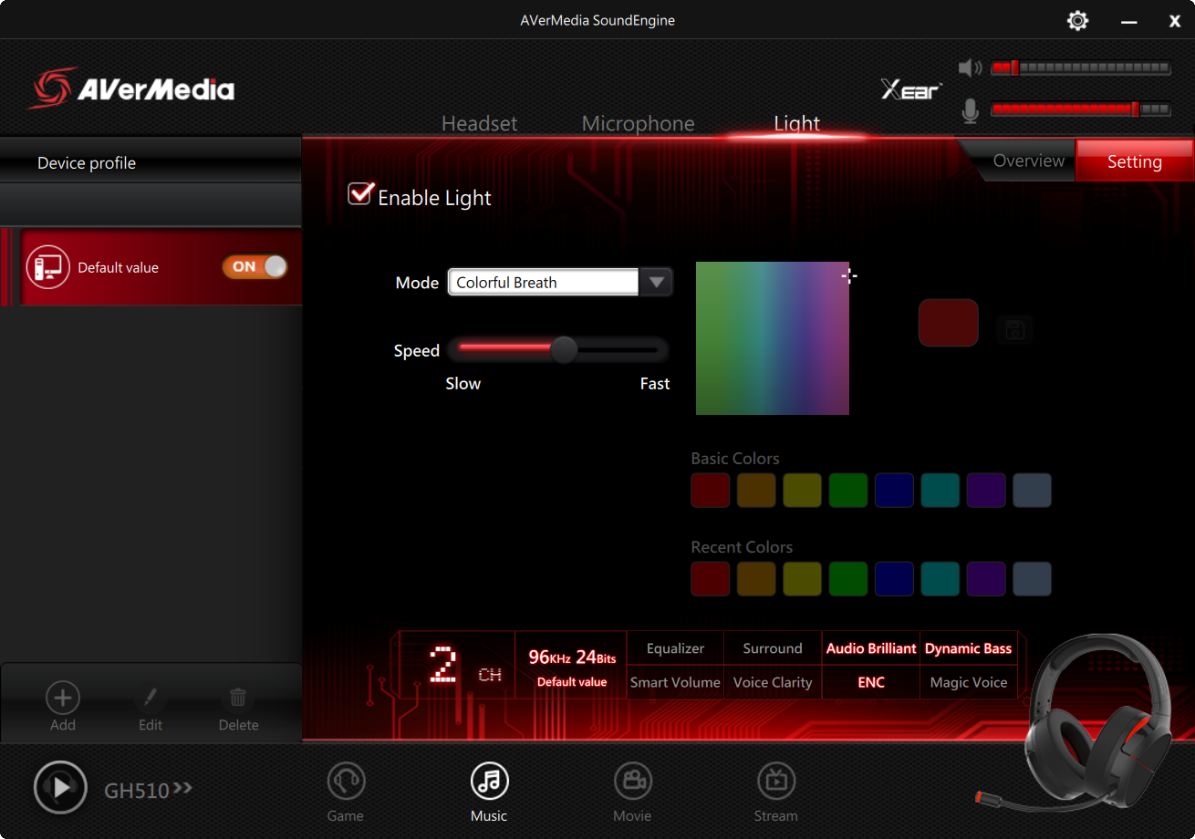Open the Mode dropdown showing Colorful Breath

click(x=560, y=283)
